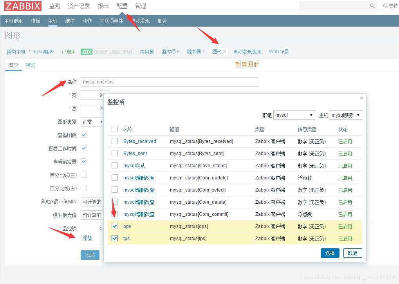The height and width of the screenshot is (284, 399).
Task: Open the tps item link
Action: [x=126, y=239]
